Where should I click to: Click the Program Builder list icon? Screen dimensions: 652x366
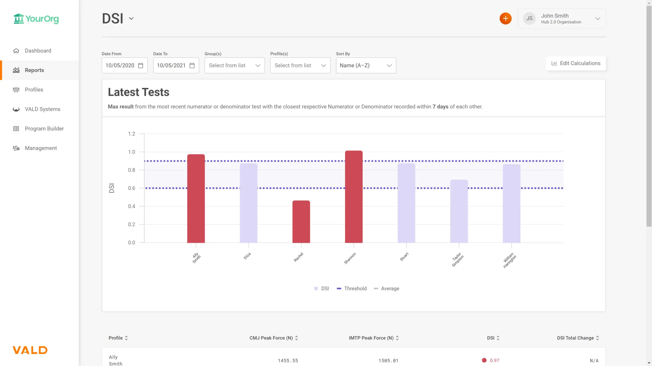coord(16,129)
